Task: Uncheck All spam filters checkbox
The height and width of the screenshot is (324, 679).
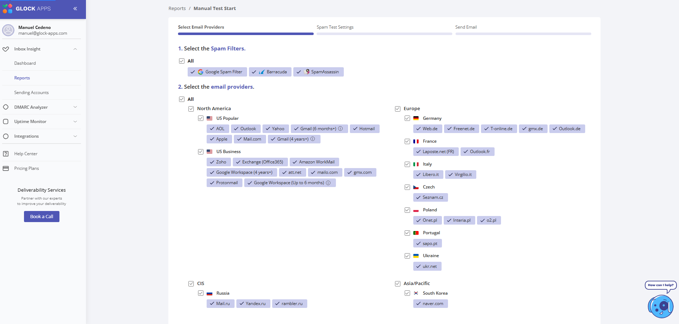Action: 182,61
